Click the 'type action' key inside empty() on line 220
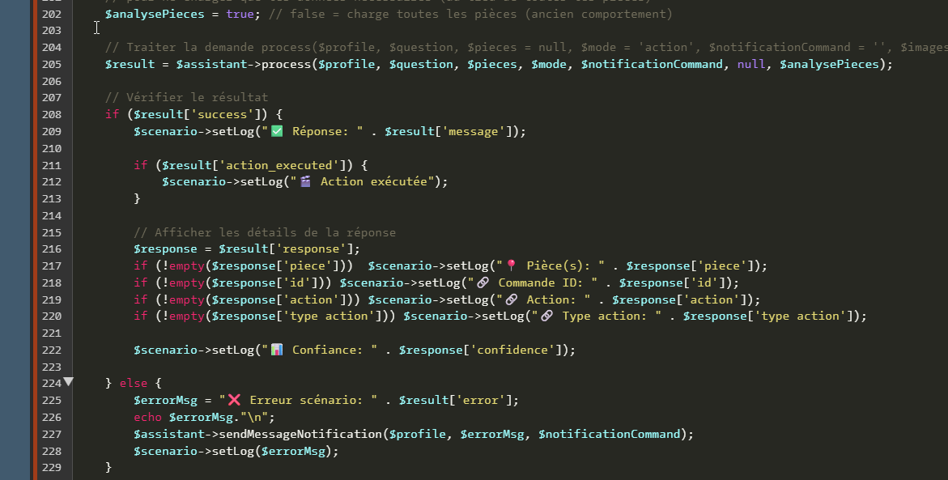The height and width of the screenshot is (480, 948). coord(329,316)
